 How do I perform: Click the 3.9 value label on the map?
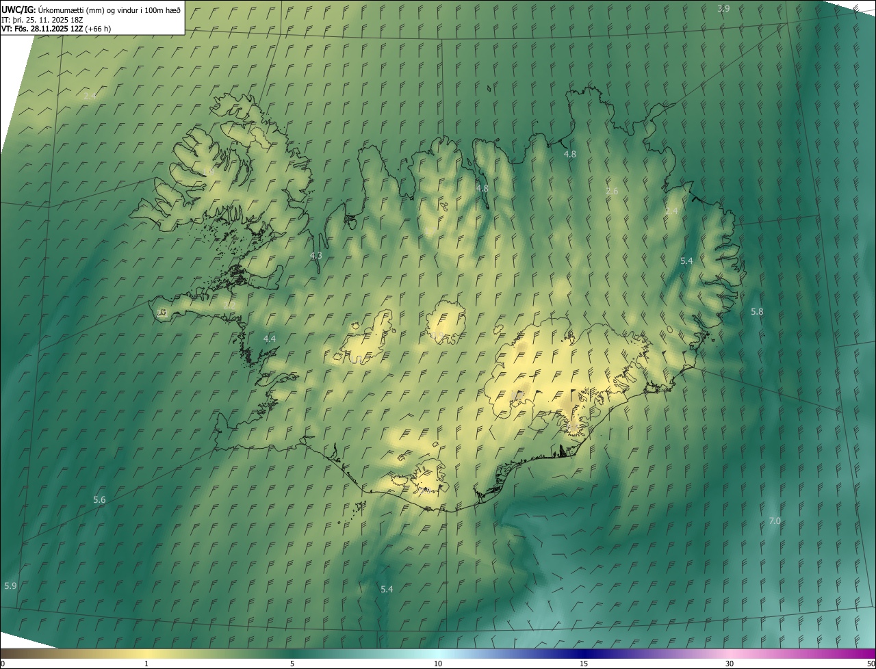coord(723,8)
